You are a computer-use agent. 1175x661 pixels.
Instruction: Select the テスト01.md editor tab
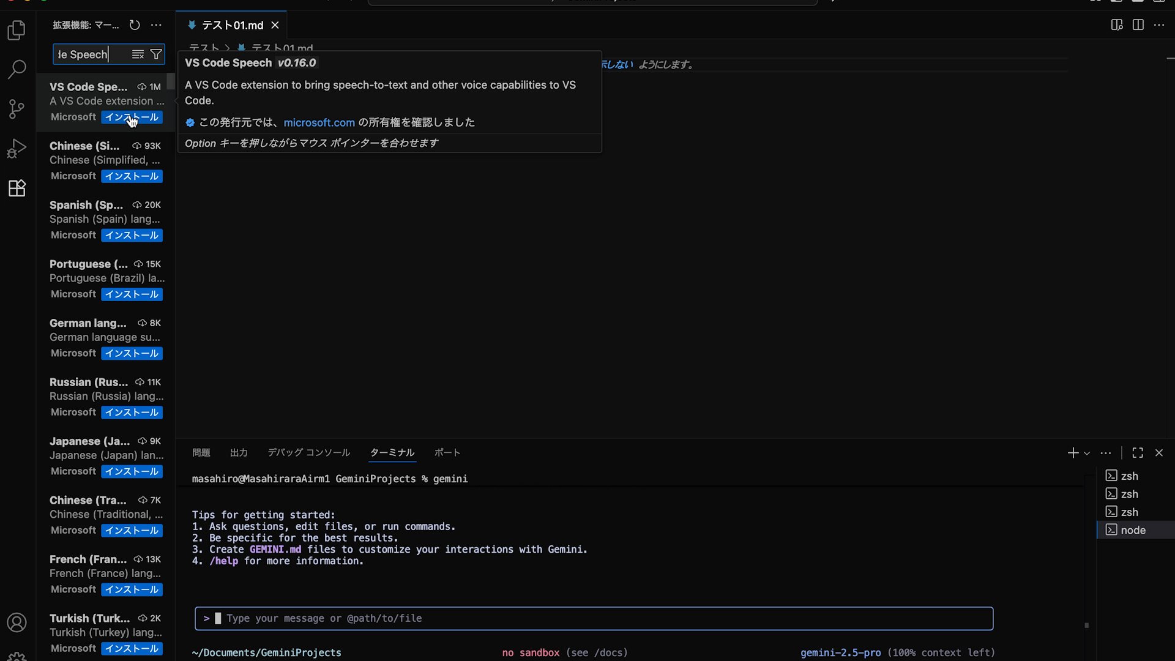click(x=231, y=25)
